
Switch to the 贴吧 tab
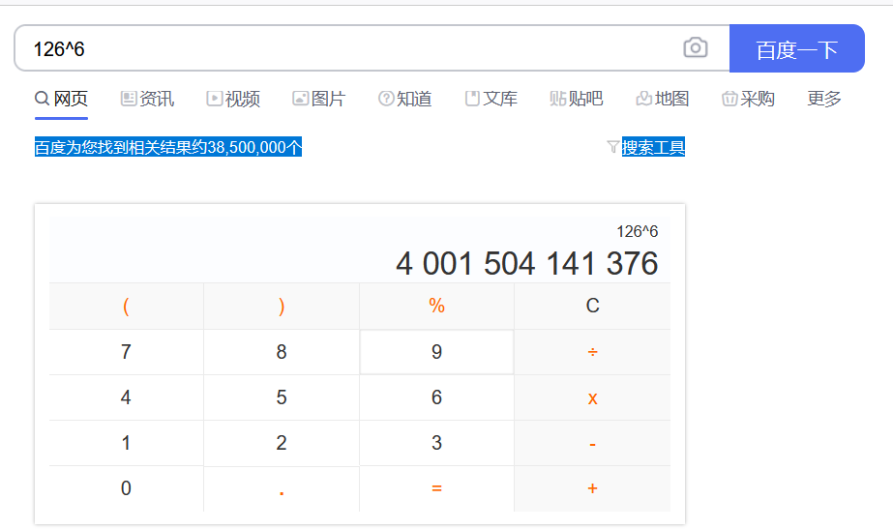pos(577,99)
